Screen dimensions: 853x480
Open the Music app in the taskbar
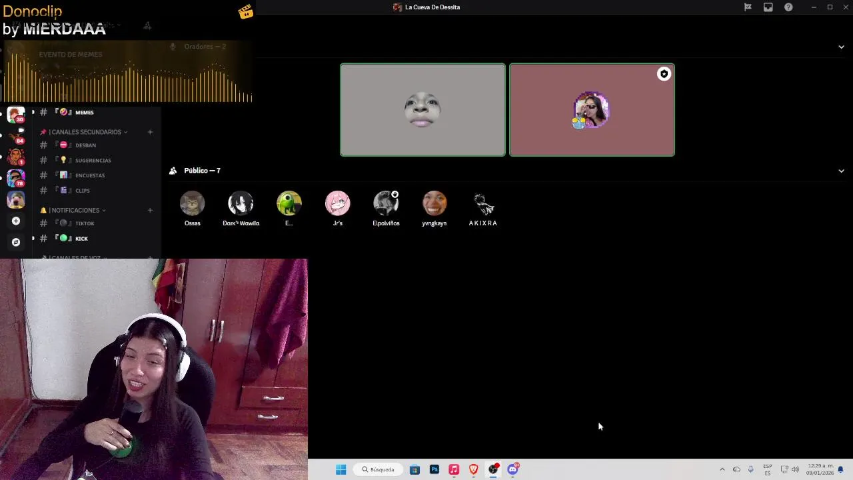click(454, 469)
